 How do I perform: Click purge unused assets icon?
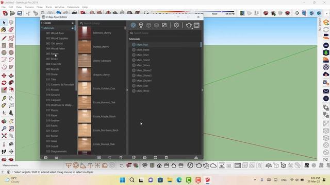tap(196, 157)
